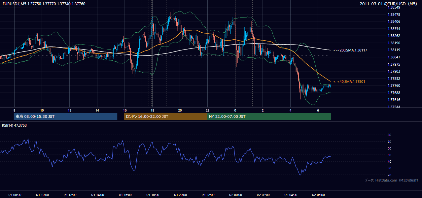The height and width of the screenshot is (198, 422).
Task: Click the 3/1 08:00 bottom time label
Action: (14, 195)
